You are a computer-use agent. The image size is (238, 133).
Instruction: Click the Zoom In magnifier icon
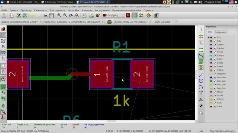coord(59,15)
